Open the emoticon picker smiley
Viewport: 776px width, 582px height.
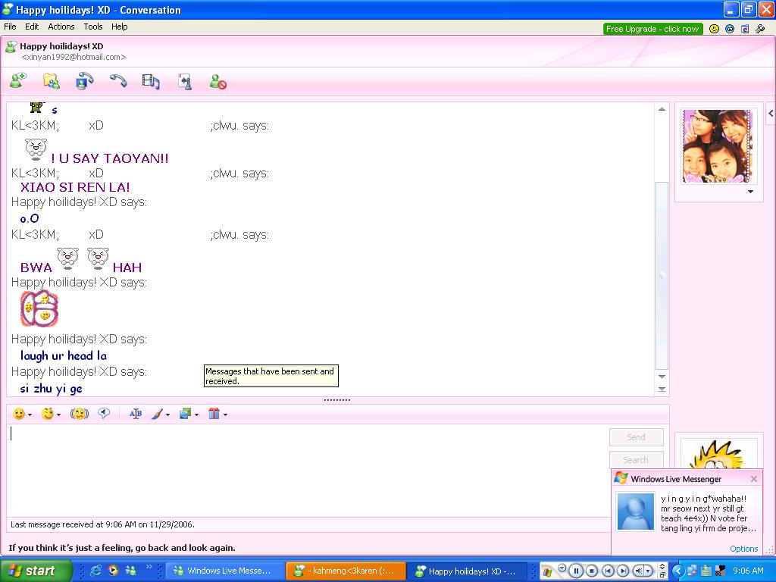[x=19, y=414]
